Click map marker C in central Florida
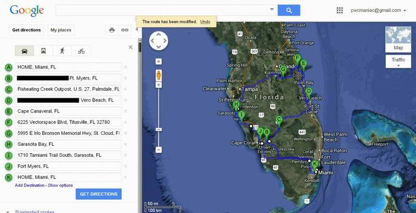Viewport: 416px width, 213px height. coord(279,121)
